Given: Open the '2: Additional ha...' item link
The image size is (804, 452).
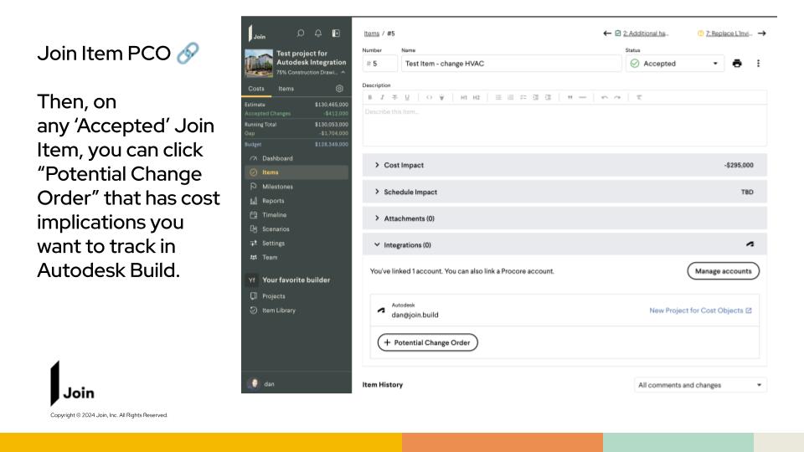Looking at the screenshot, I should [642, 33].
